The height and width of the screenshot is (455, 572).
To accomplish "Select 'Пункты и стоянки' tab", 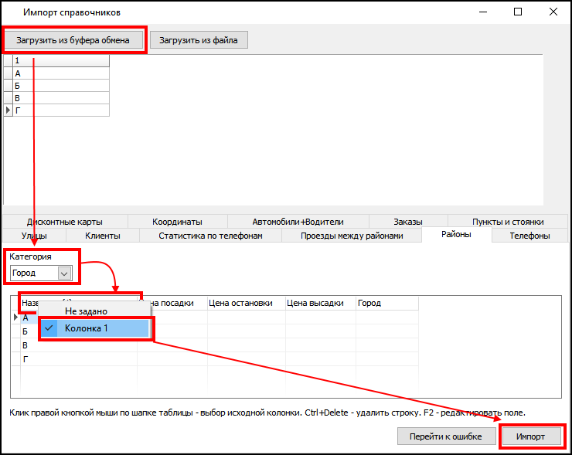I will [x=508, y=222].
